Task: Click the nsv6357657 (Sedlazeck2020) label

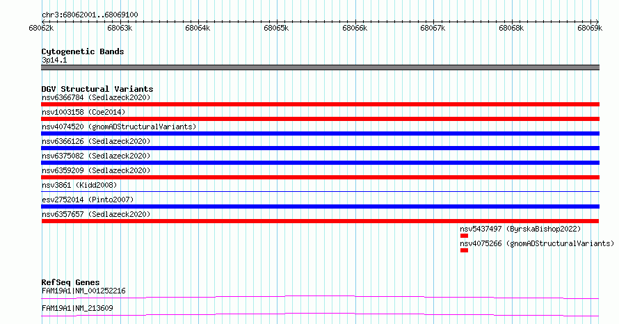Action: 96,214
